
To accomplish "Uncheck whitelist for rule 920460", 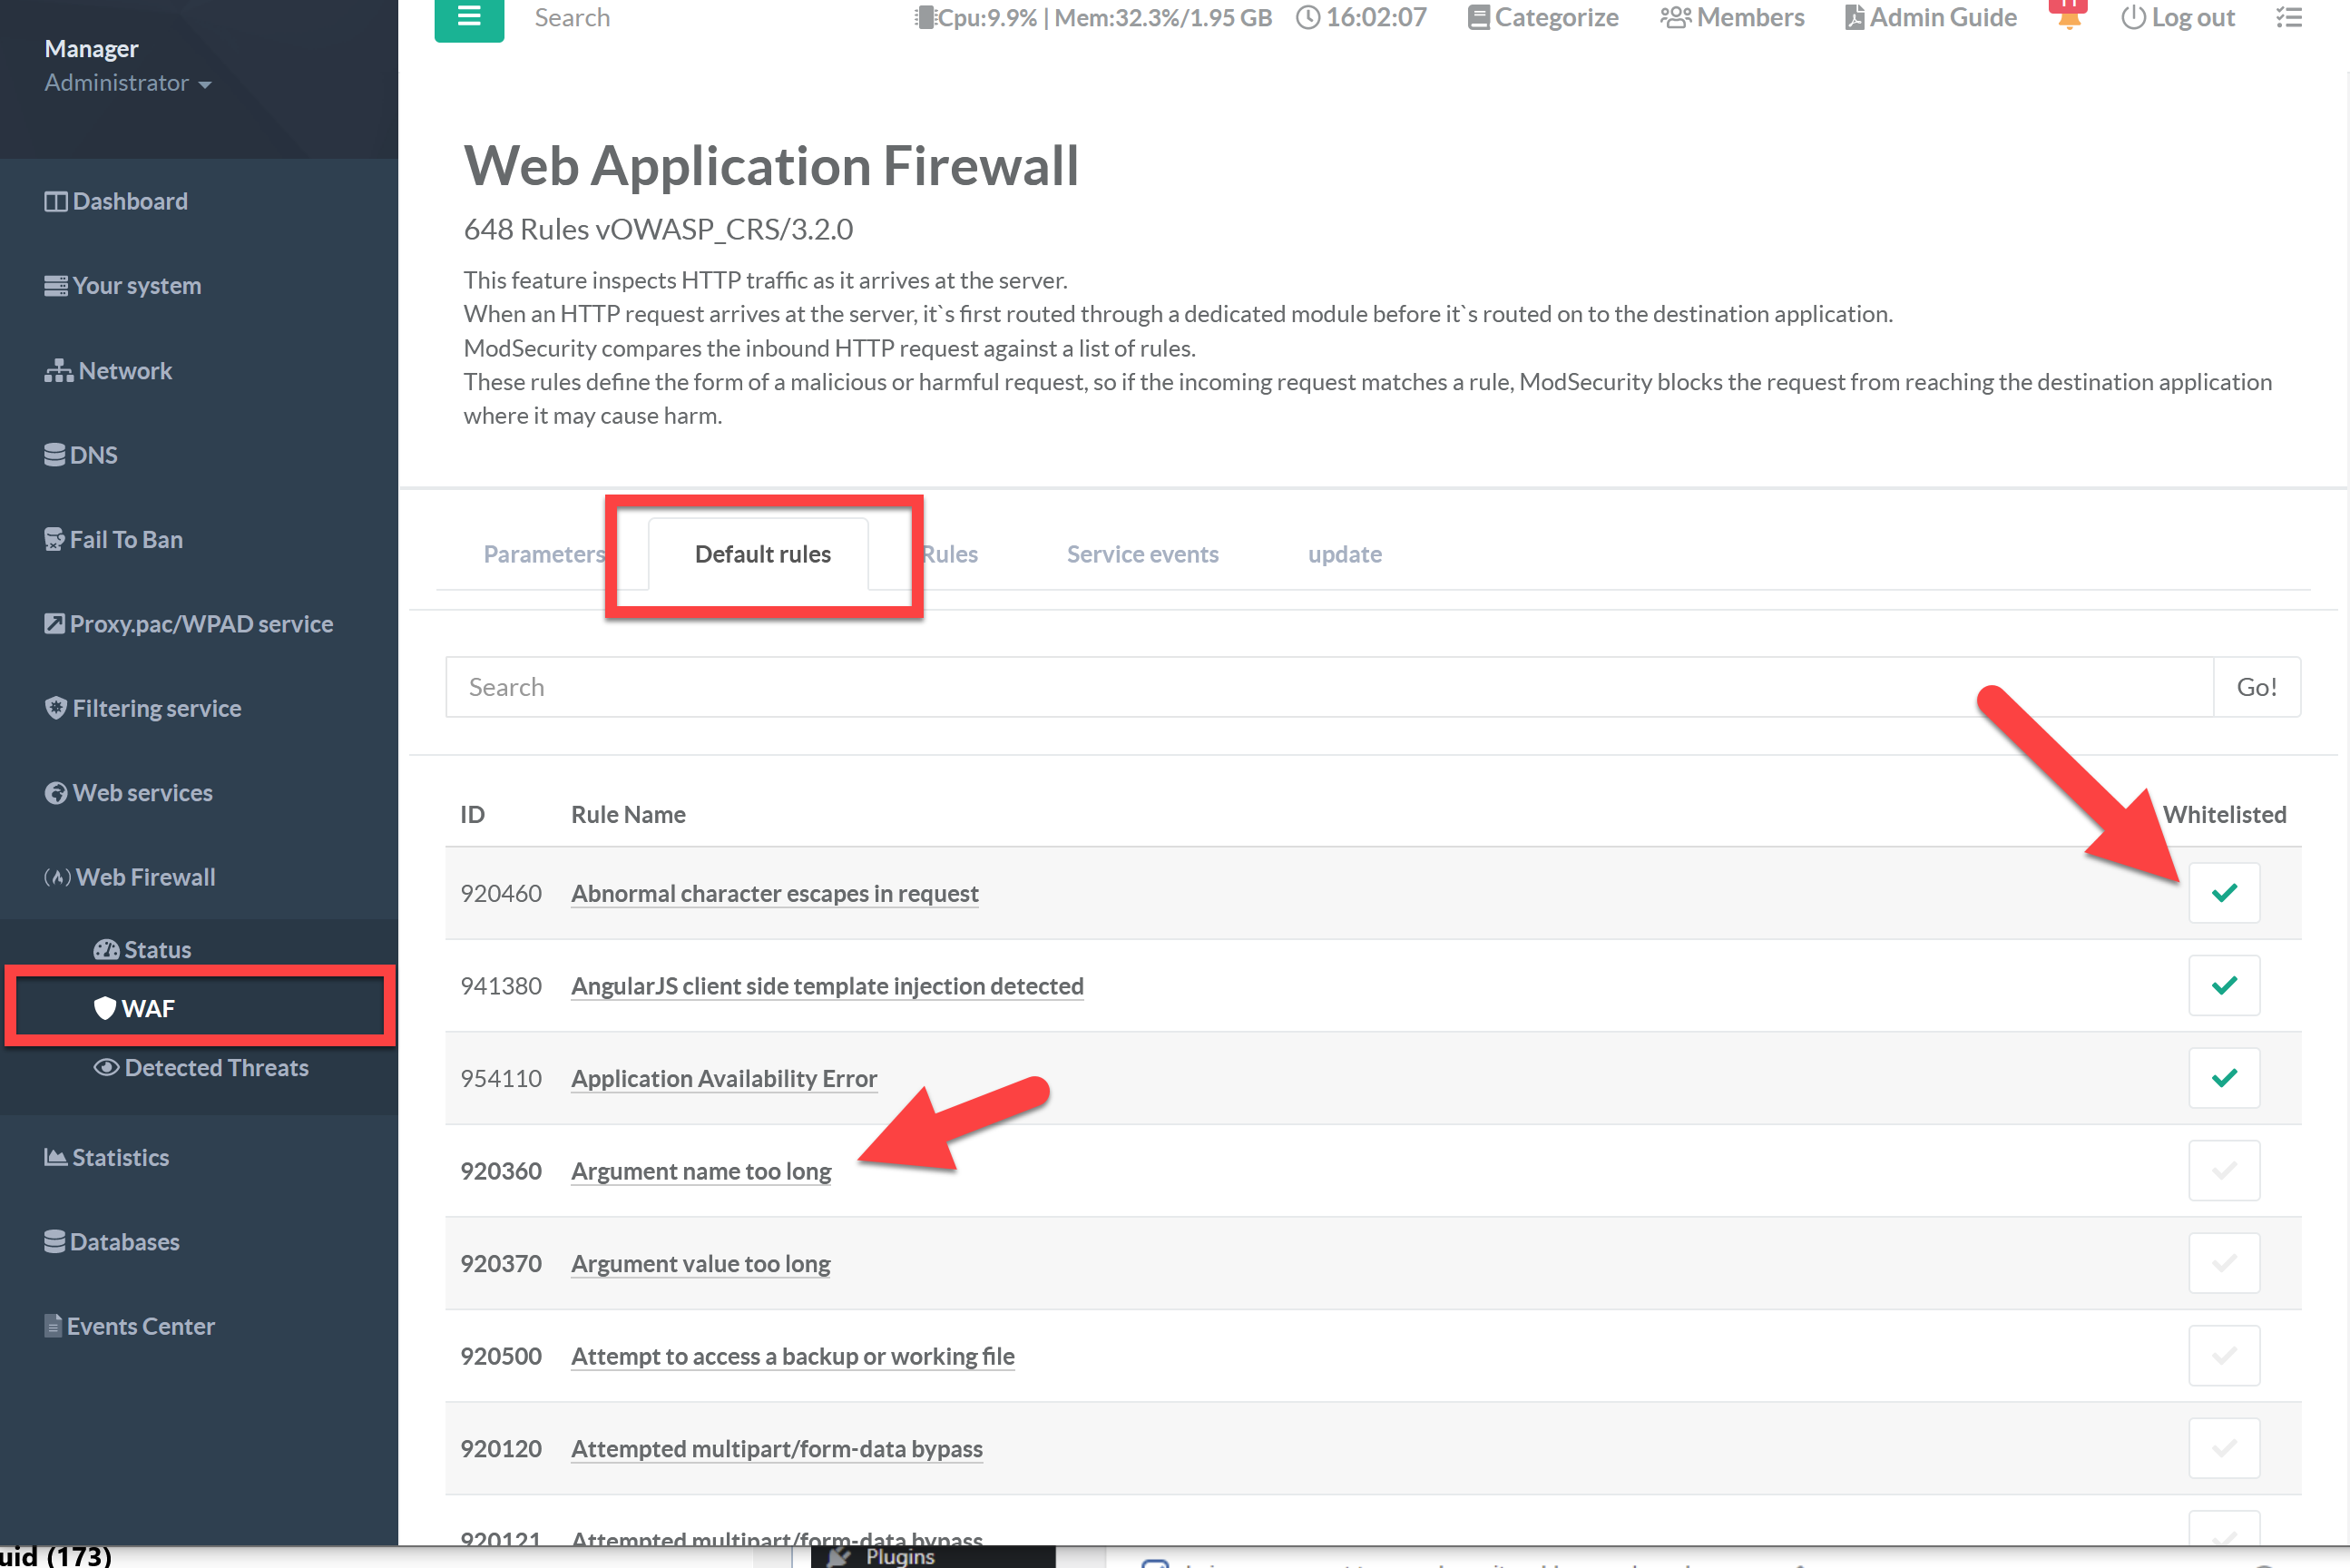I will [2223, 893].
